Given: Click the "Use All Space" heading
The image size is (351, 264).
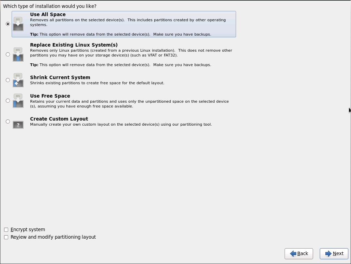Looking at the screenshot, I should point(48,14).
